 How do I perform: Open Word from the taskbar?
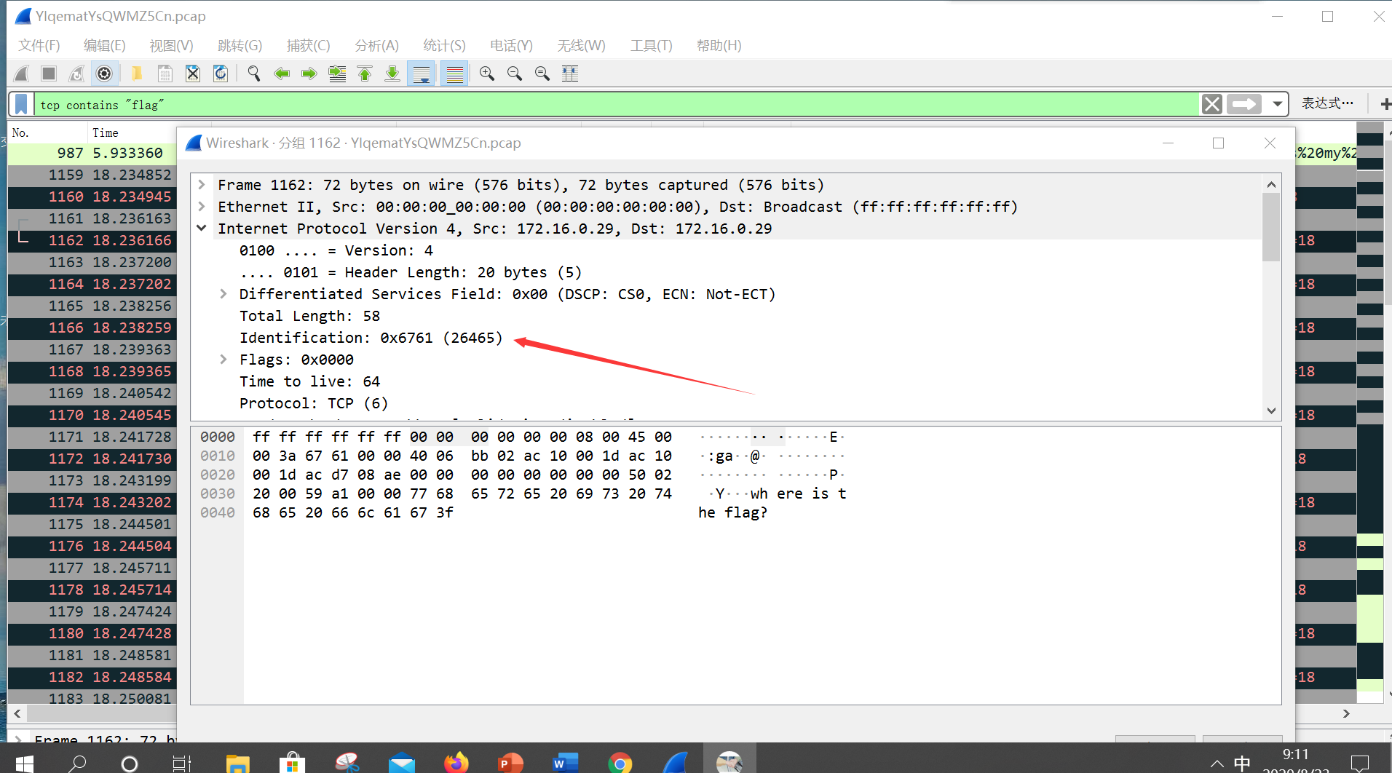566,762
